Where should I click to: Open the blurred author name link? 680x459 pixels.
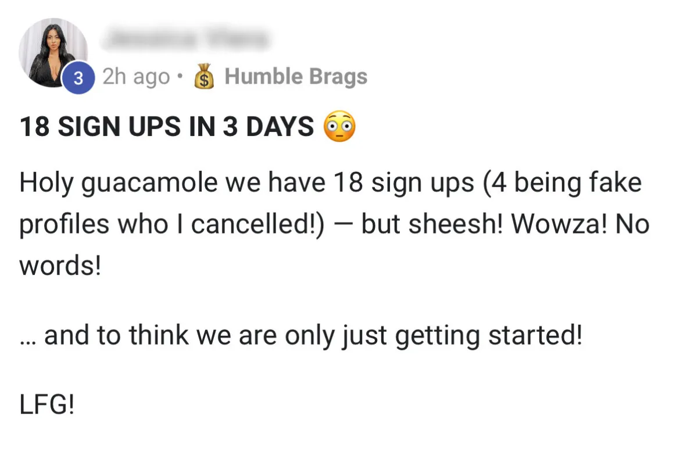pyautogui.click(x=185, y=38)
